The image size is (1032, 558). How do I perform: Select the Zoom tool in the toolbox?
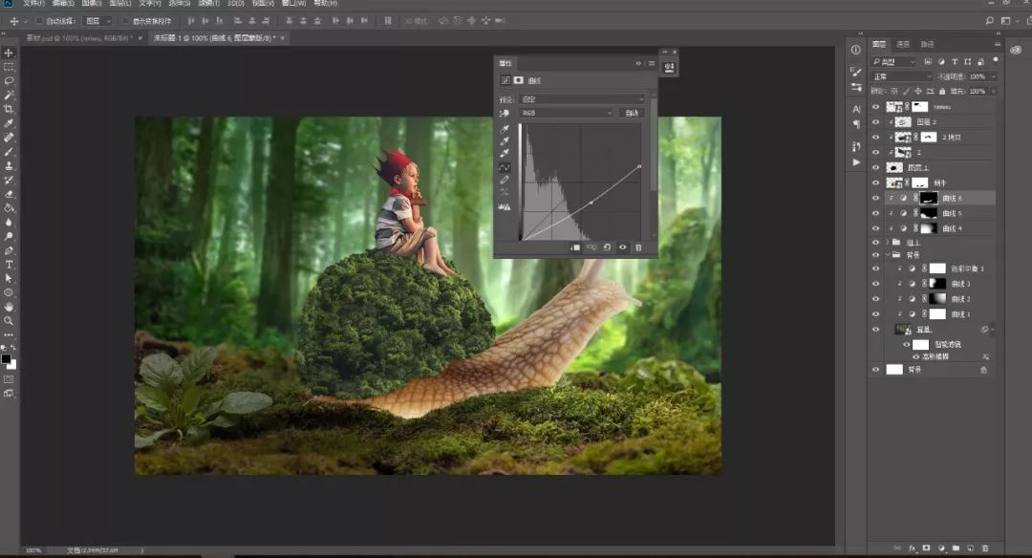coord(10,320)
